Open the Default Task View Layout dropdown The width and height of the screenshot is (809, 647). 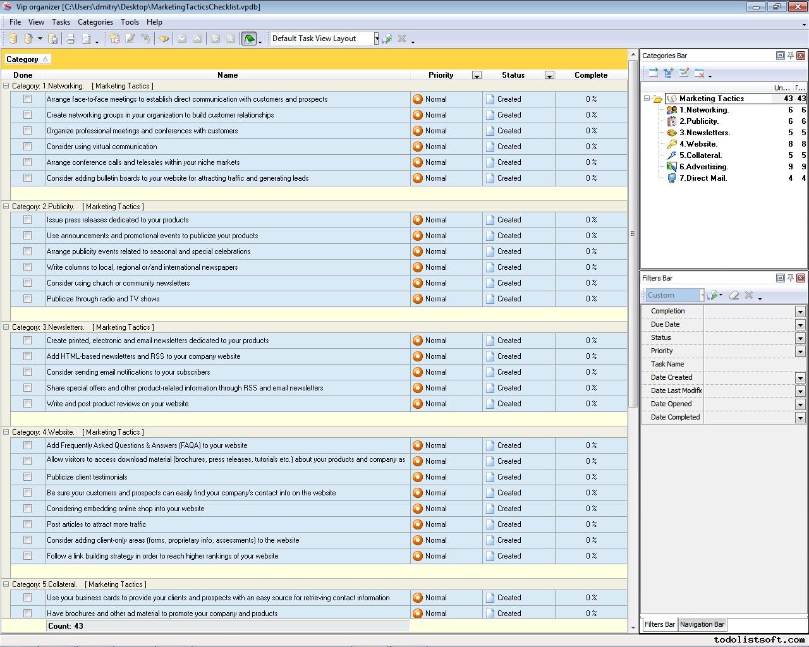click(x=376, y=39)
